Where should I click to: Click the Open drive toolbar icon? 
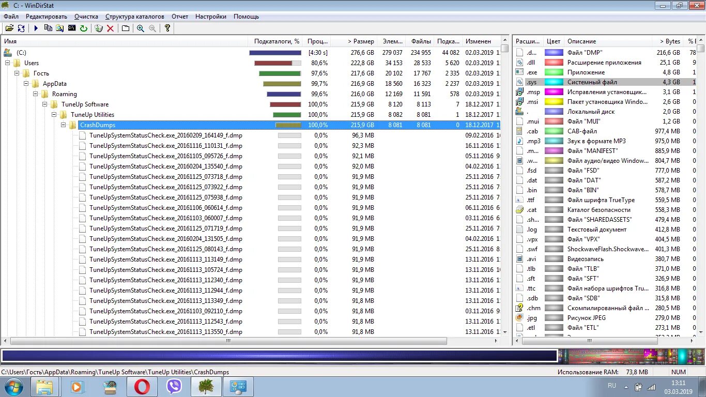pyautogui.click(x=9, y=28)
